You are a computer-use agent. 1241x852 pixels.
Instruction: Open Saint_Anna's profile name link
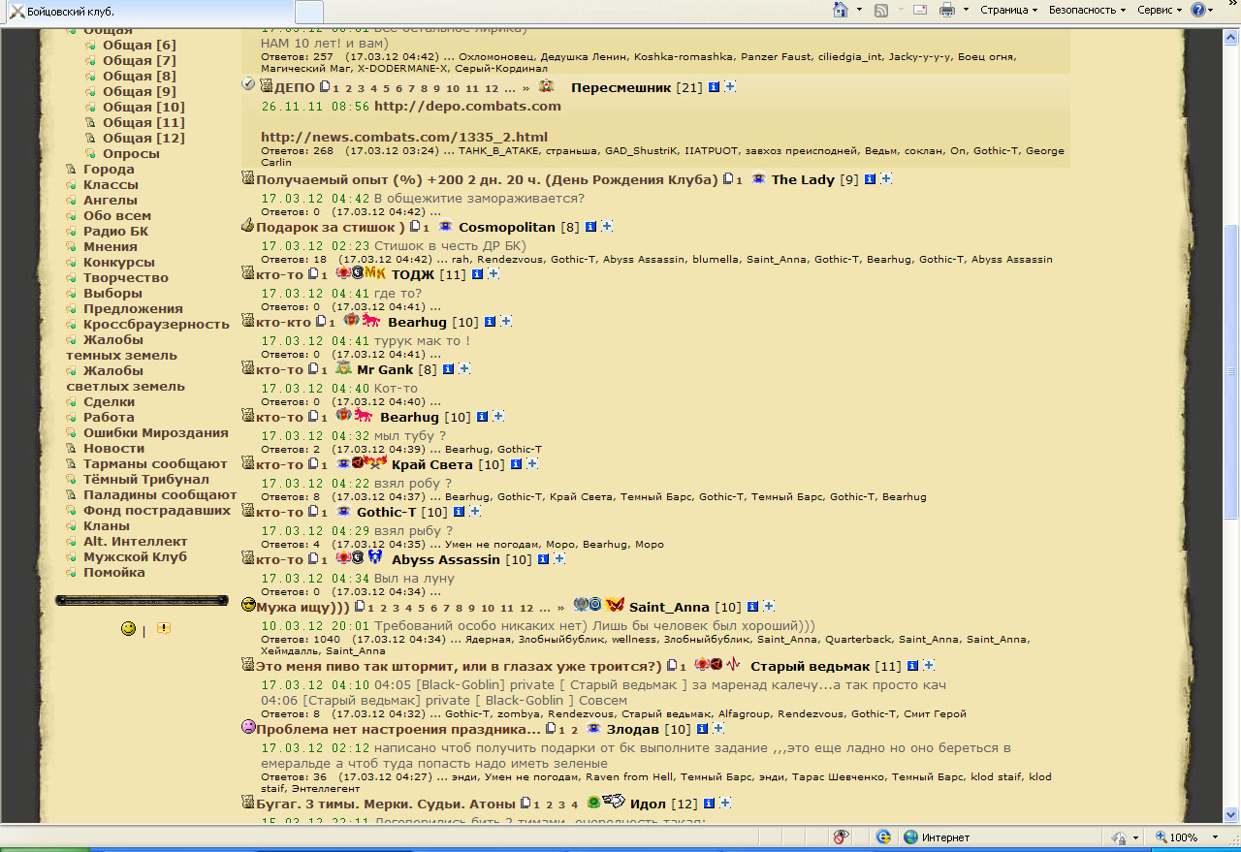click(x=670, y=607)
